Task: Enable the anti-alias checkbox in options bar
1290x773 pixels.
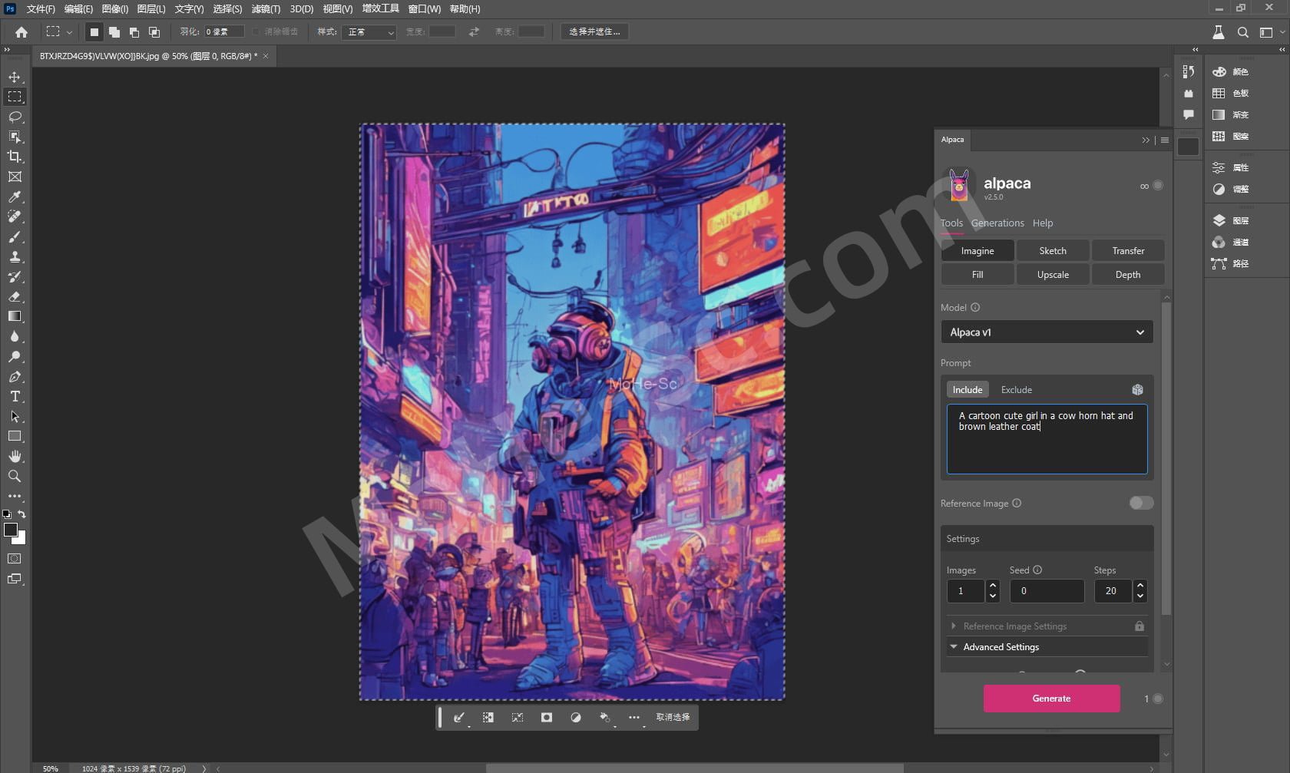Action: coord(256,32)
